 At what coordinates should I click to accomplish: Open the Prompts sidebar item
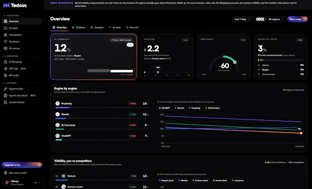click(22, 28)
